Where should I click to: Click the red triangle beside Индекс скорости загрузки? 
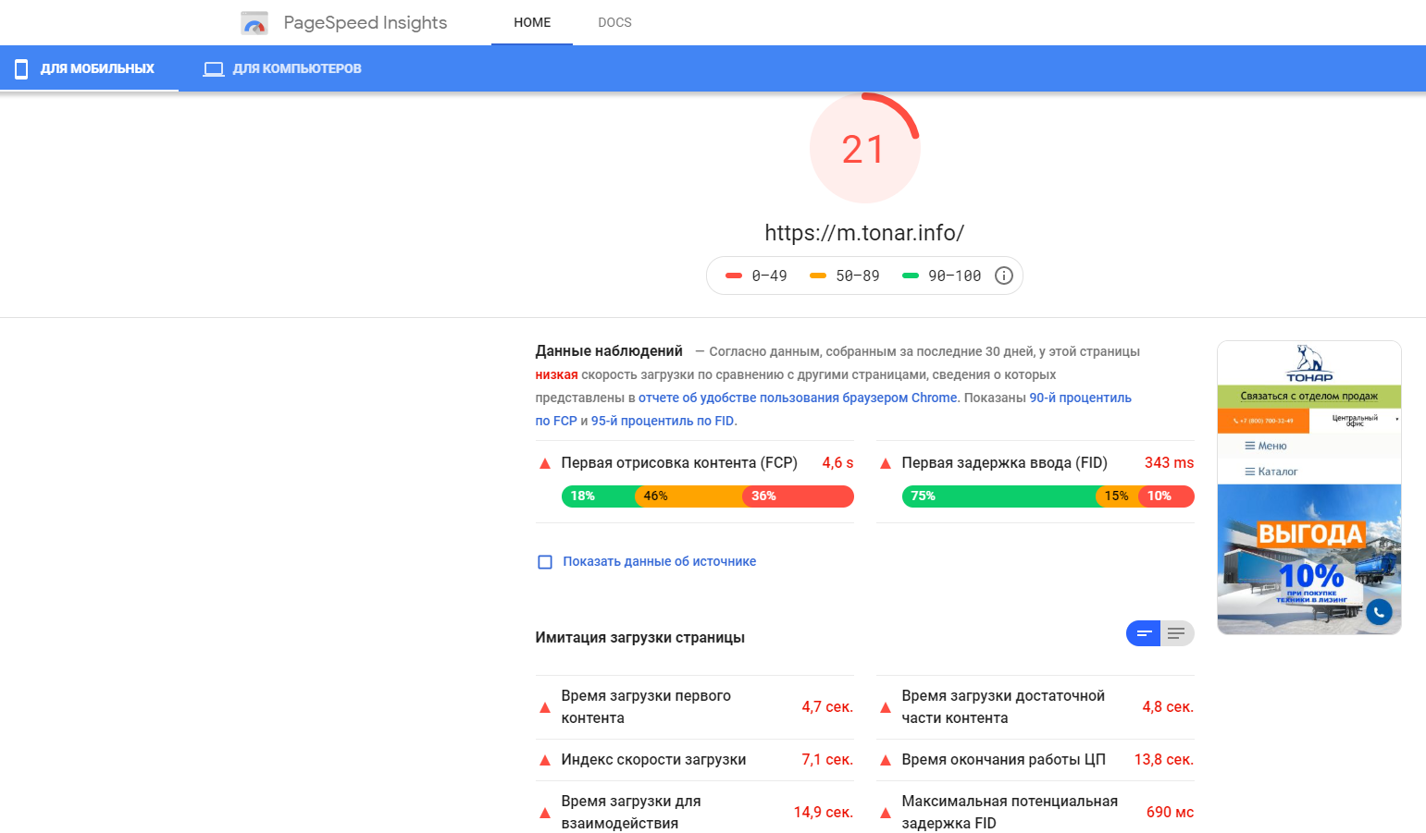pos(545,760)
